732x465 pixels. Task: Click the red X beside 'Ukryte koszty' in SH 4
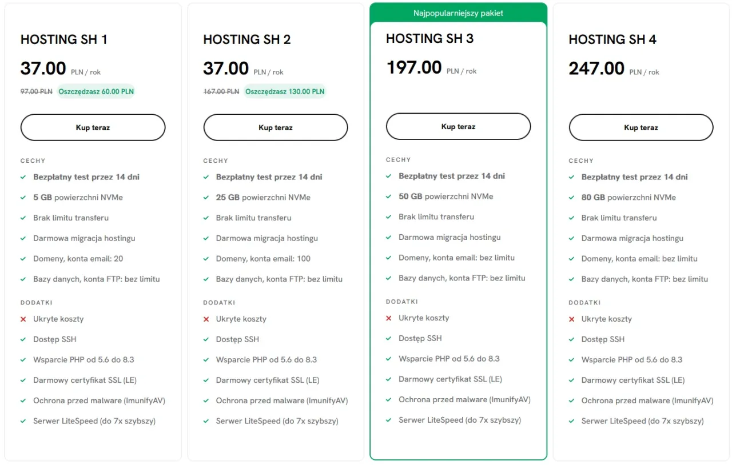point(571,319)
